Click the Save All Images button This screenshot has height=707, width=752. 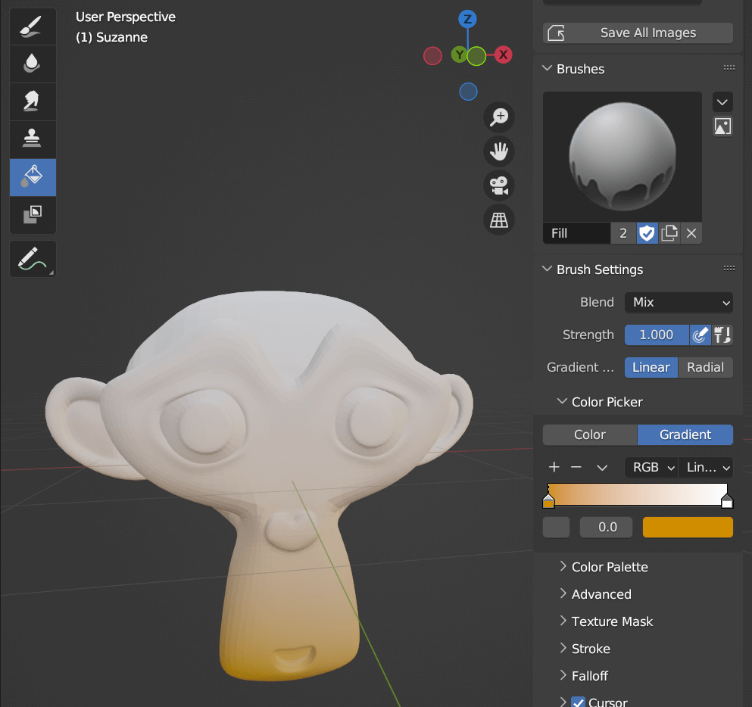(x=638, y=33)
